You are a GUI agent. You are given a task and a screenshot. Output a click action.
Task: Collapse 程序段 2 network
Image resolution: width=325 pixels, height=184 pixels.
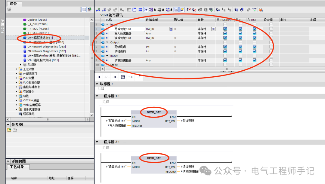[97, 142]
